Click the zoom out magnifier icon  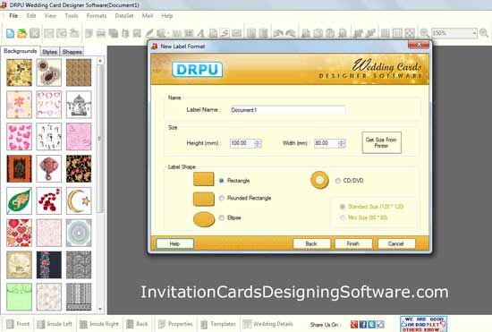(x=424, y=33)
